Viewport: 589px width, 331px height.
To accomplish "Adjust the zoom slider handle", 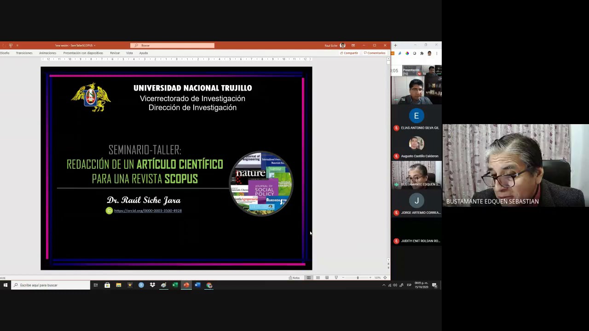I will (x=358, y=278).
